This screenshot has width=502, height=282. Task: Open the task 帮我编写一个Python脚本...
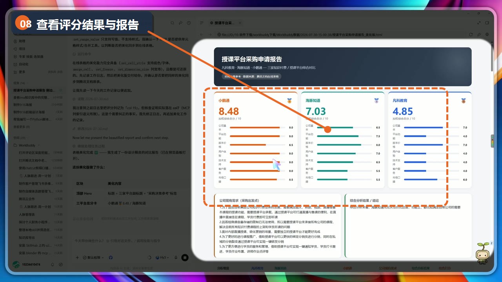click(x=38, y=119)
